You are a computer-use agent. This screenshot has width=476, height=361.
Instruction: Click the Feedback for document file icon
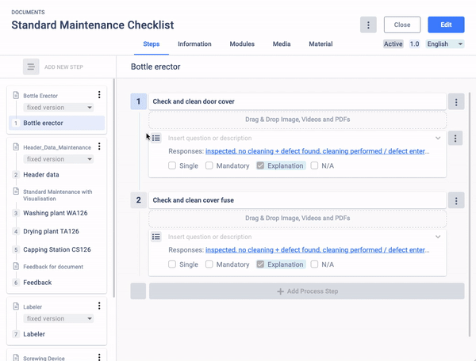pyautogui.click(x=16, y=266)
